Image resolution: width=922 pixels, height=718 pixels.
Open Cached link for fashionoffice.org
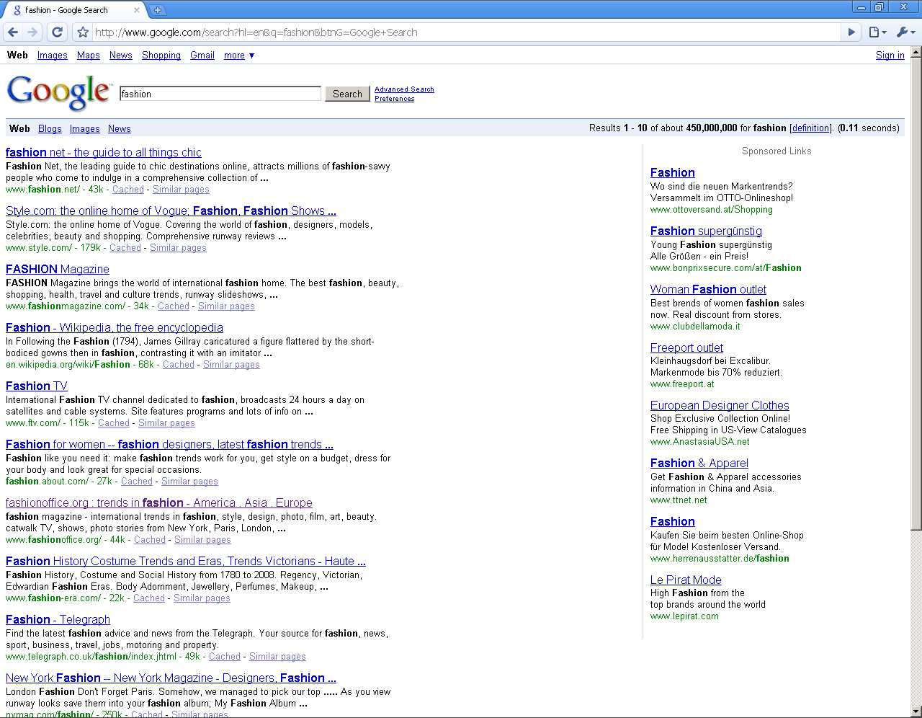(150, 540)
